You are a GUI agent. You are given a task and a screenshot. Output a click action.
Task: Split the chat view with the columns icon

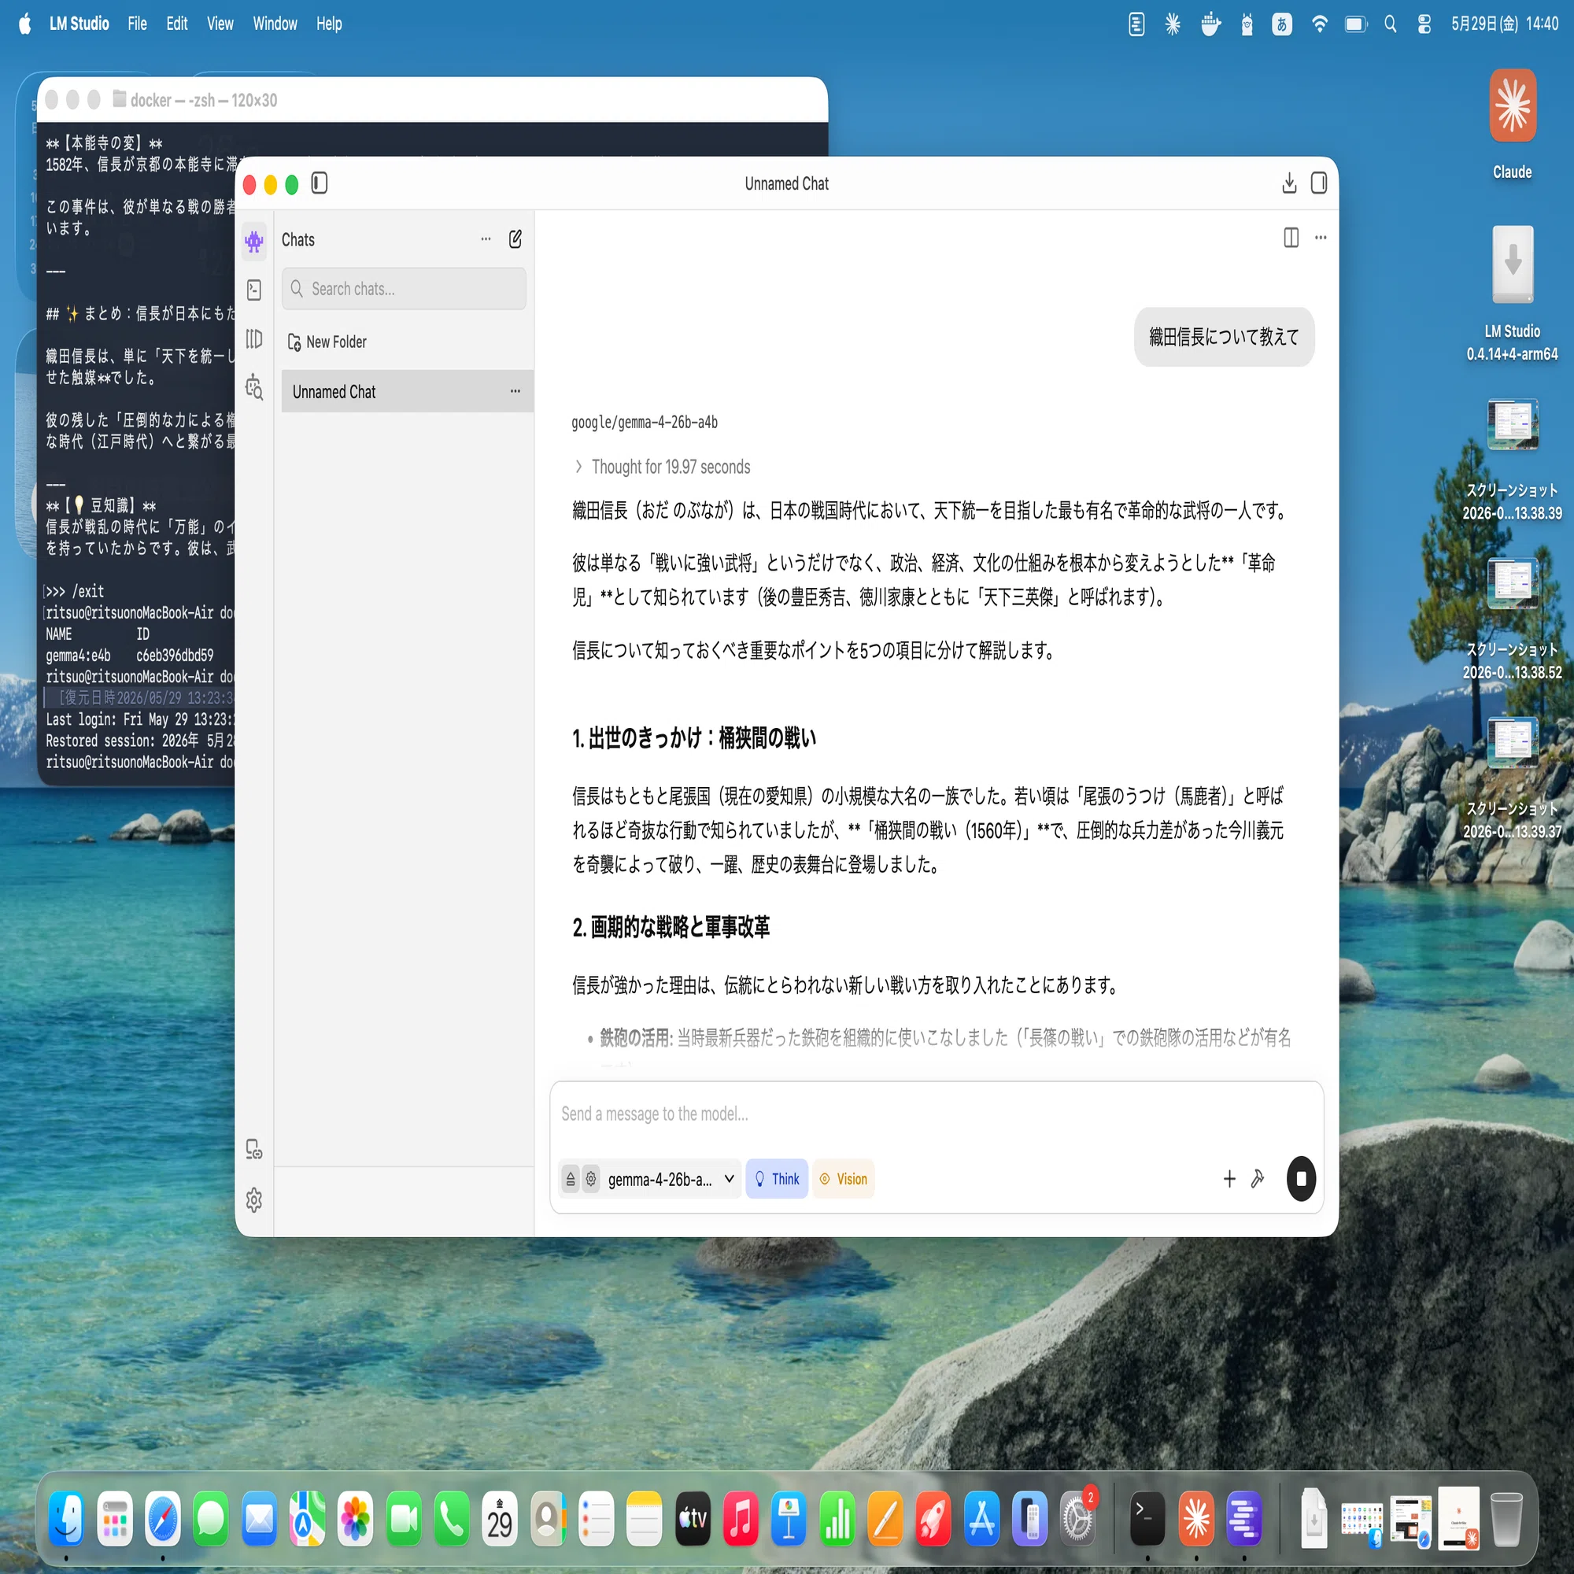[1291, 237]
